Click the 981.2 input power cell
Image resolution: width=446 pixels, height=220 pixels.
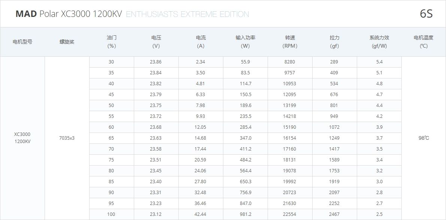tap(245, 214)
